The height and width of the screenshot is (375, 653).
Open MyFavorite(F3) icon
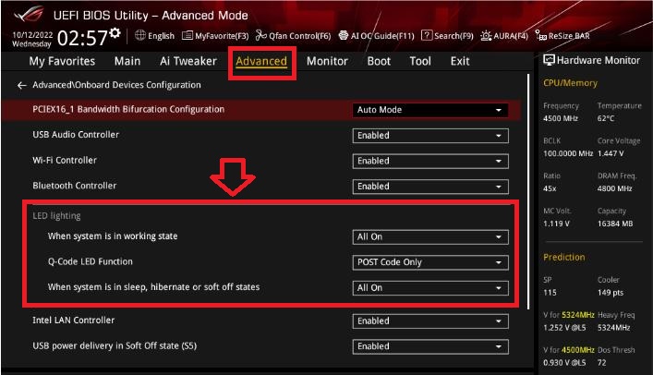[x=187, y=35]
